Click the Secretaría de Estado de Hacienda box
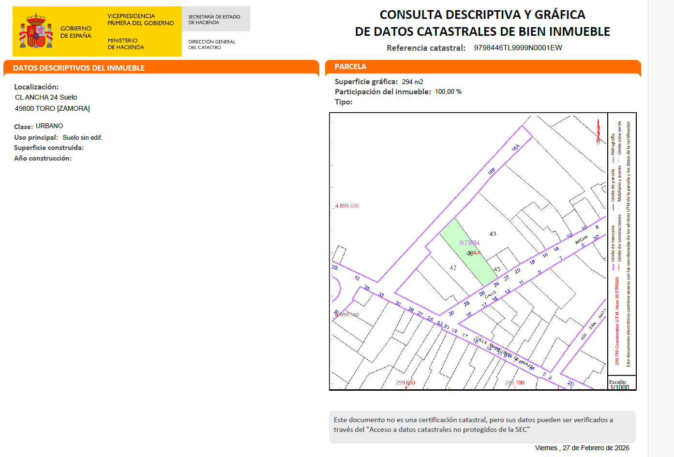This screenshot has height=457, width=674. [x=215, y=19]
